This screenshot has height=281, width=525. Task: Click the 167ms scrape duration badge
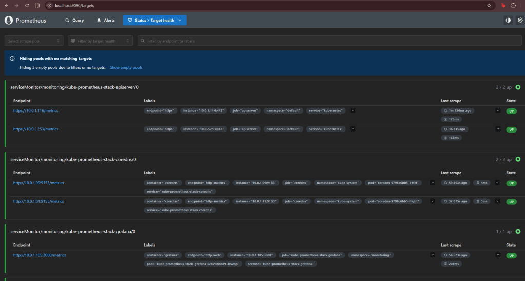click(451, 138)
